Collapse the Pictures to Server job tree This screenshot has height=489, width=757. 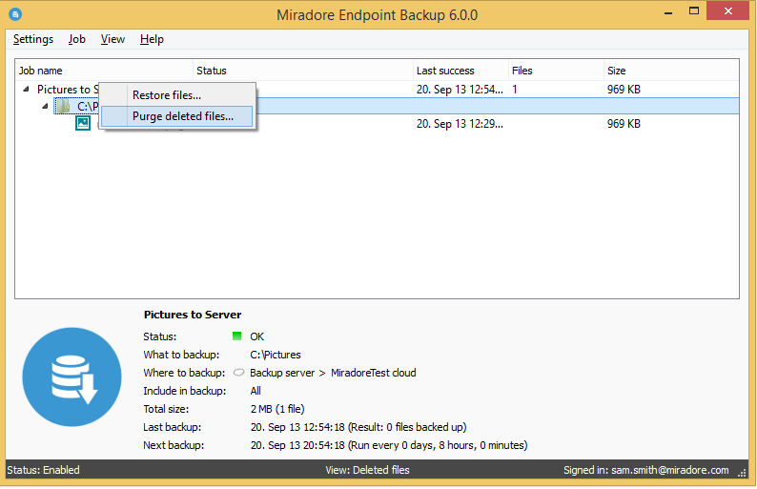[26, 89]
